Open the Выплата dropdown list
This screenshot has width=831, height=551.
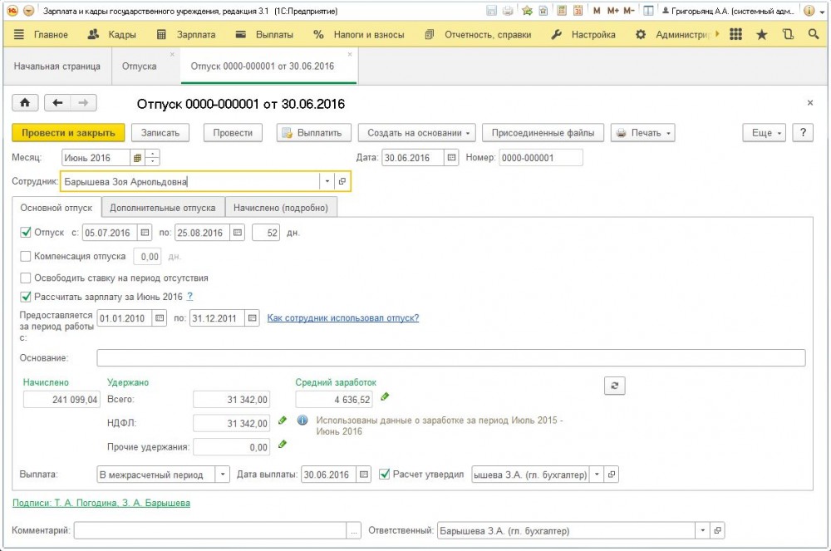(x=222, y=475)
